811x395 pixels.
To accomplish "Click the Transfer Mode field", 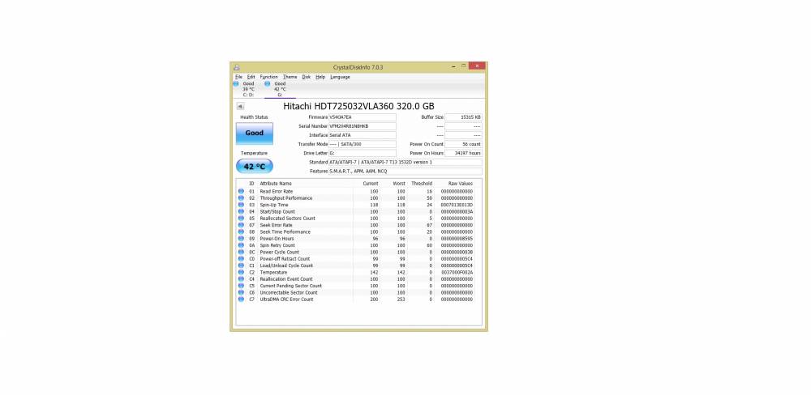I will pyautogui.click(x=363, y=144).
